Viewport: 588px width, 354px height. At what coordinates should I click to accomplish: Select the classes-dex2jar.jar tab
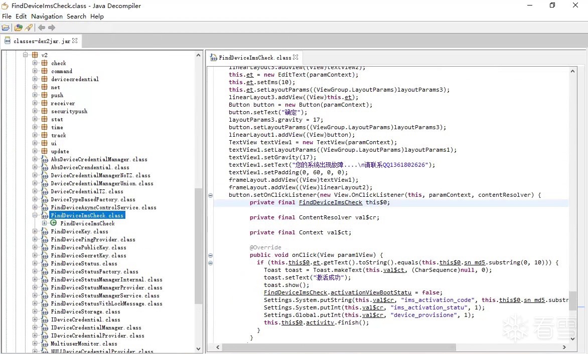41,41
